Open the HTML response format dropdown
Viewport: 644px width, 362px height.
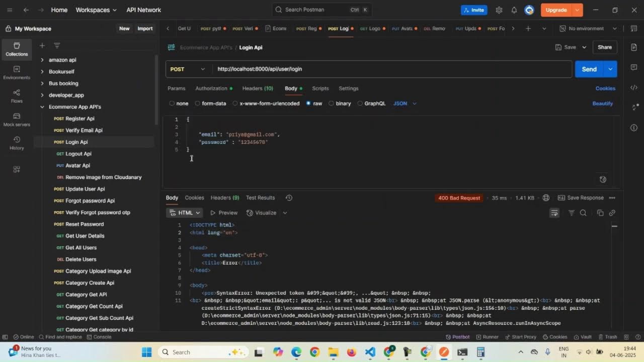tap(185, 213)
